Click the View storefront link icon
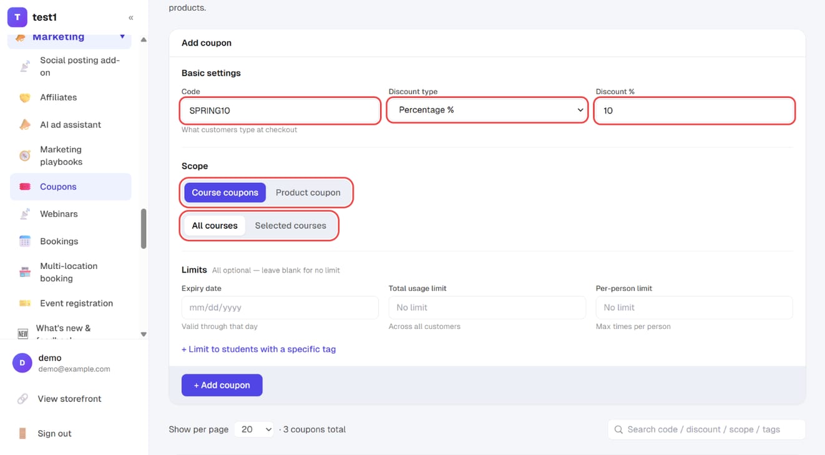Screen dimensions: 825x455 click(x=22, y=399)
